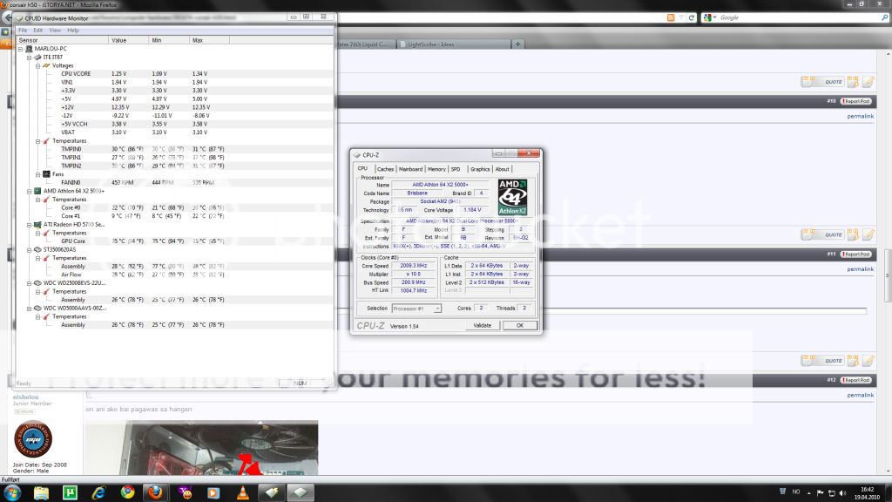Open Internet Explorer from the taskbar

(x=98, y=492)
